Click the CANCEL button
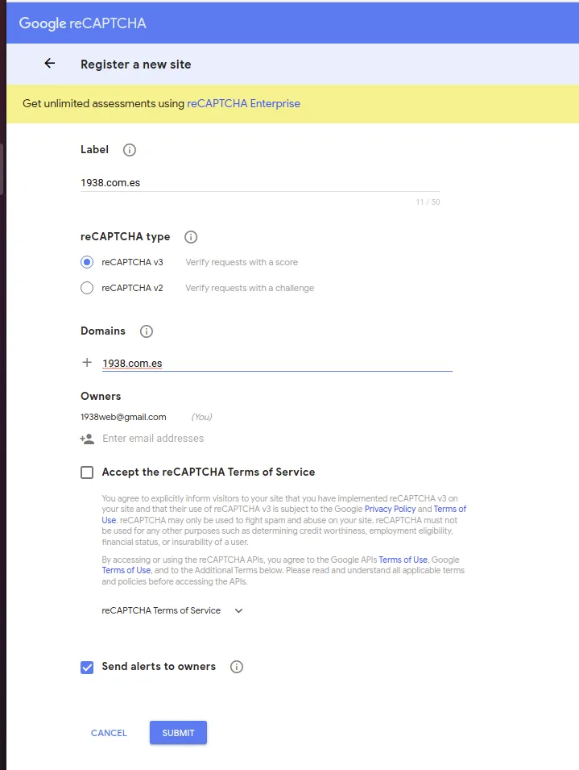Image resolution: width=579 pixels, height=770 pixels. [x=109, y=733]
